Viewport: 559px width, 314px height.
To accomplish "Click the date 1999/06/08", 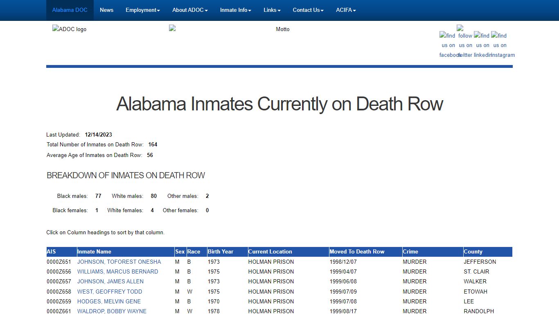I will coord(343,281).
